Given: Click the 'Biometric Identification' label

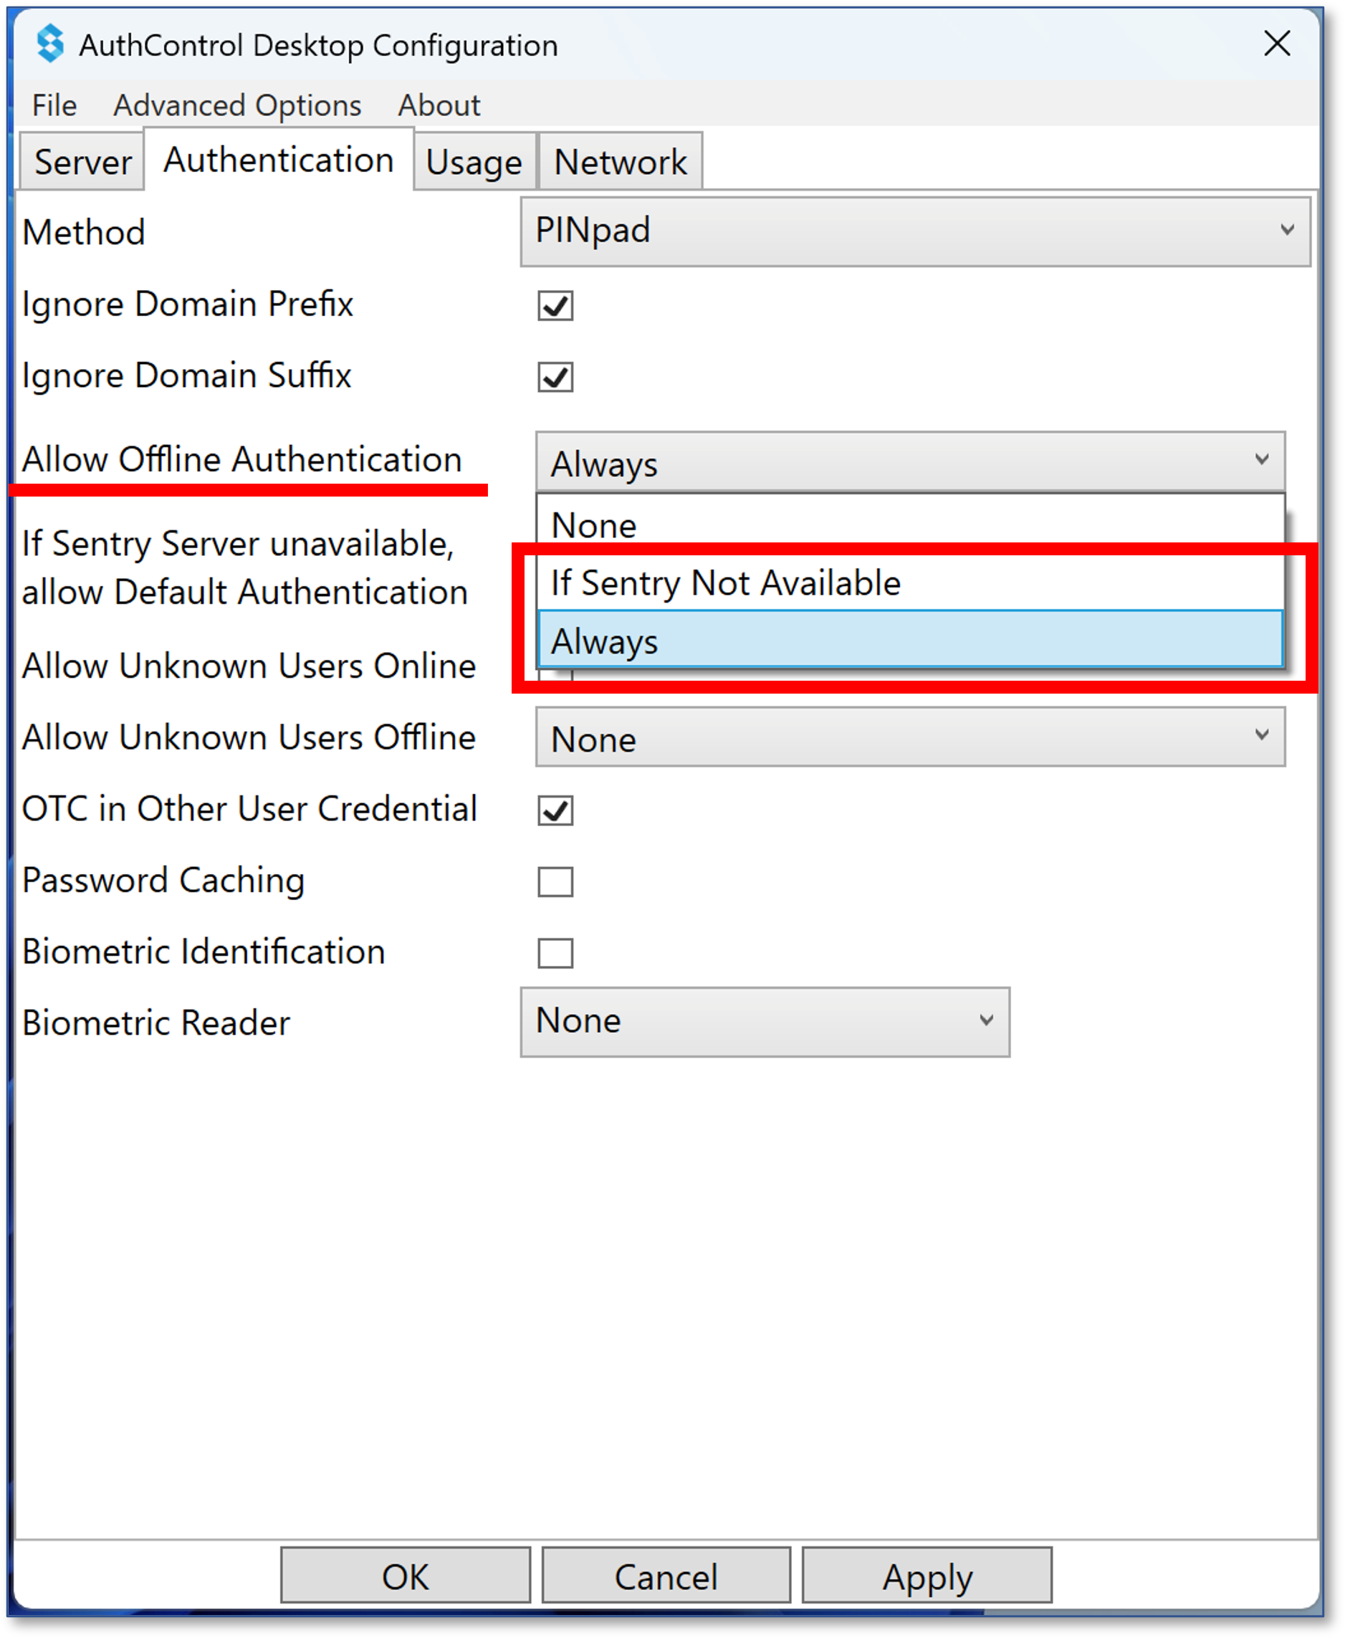Looking at the screenshot, I should point(204,952).
